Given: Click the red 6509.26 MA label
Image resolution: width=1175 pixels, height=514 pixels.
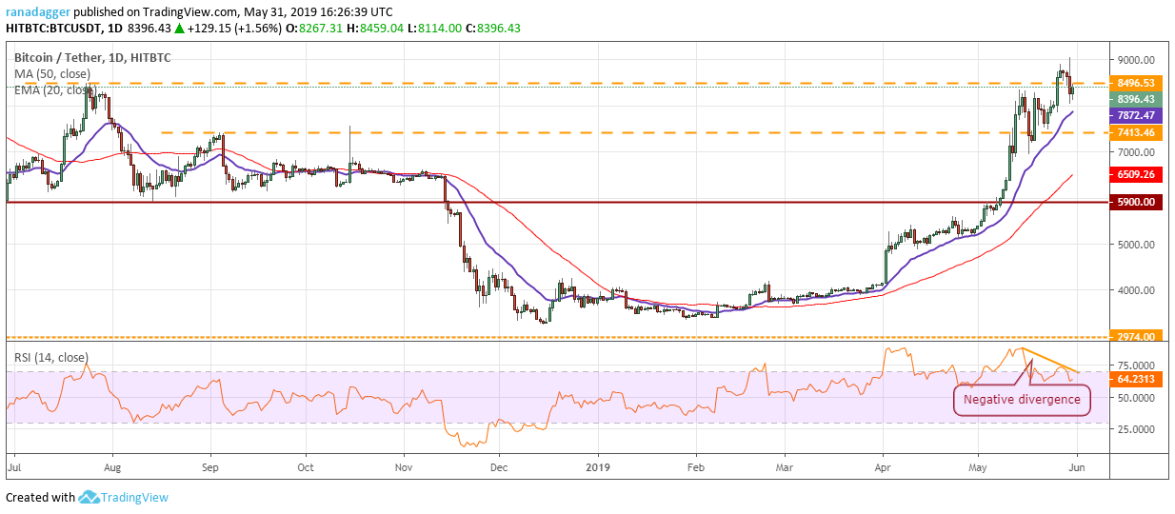Looking at the screenshot, I should [1136, 174].
